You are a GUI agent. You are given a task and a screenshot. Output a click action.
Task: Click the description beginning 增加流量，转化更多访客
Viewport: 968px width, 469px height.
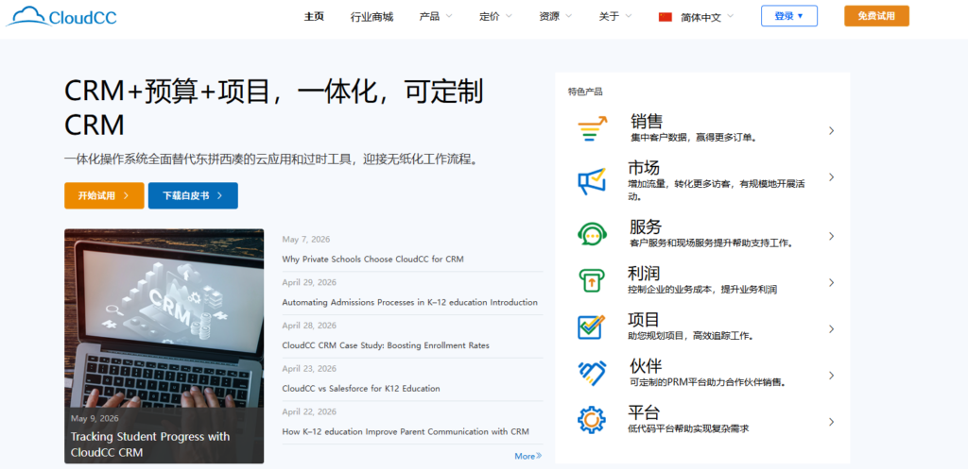717,190
